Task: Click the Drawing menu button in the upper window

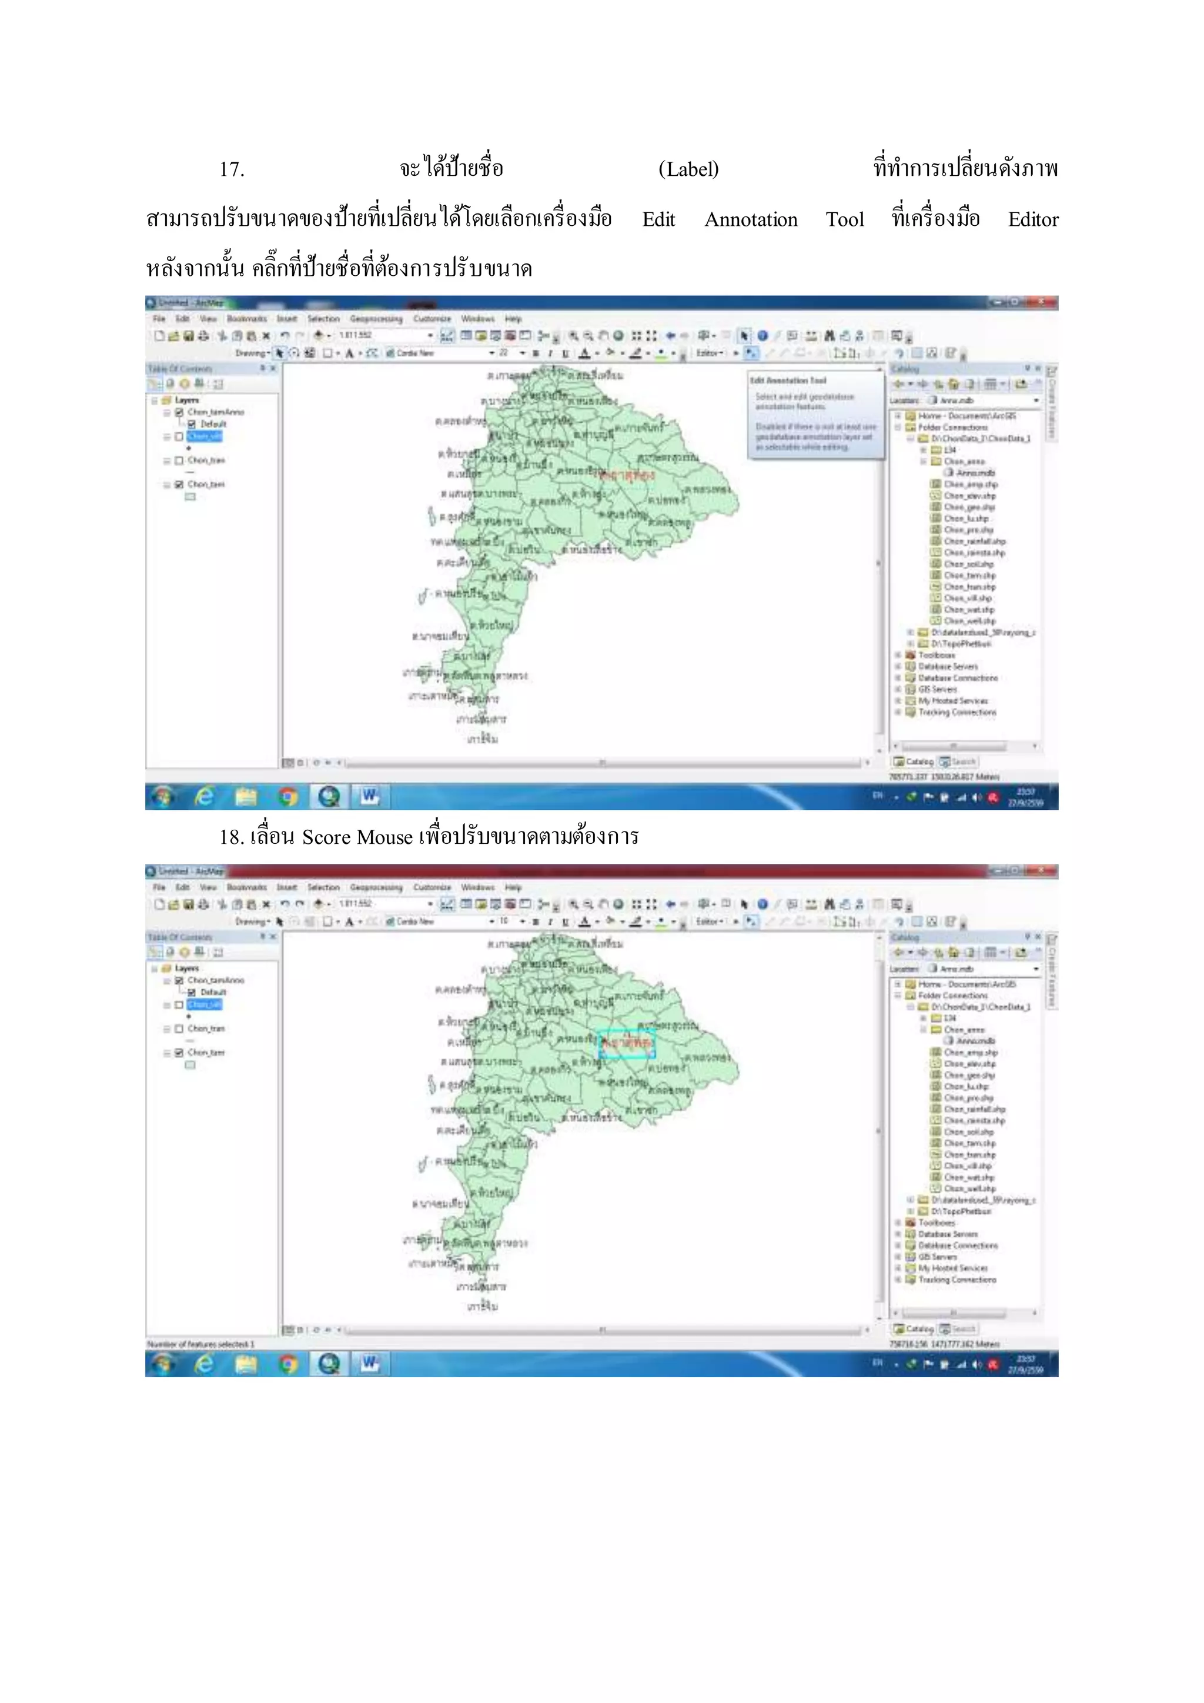Action: 253,354
